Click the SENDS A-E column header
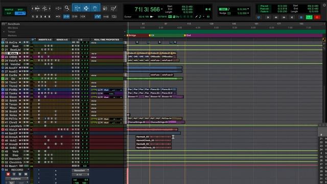 click(x=62, y=40)
